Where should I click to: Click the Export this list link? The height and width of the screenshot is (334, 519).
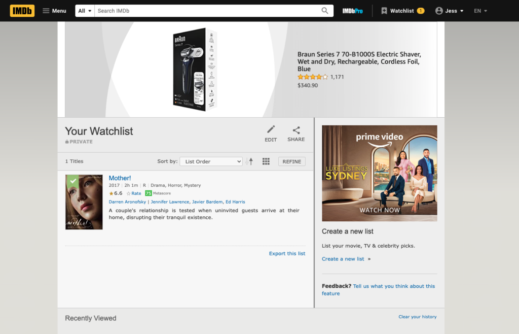coord(287,253)
